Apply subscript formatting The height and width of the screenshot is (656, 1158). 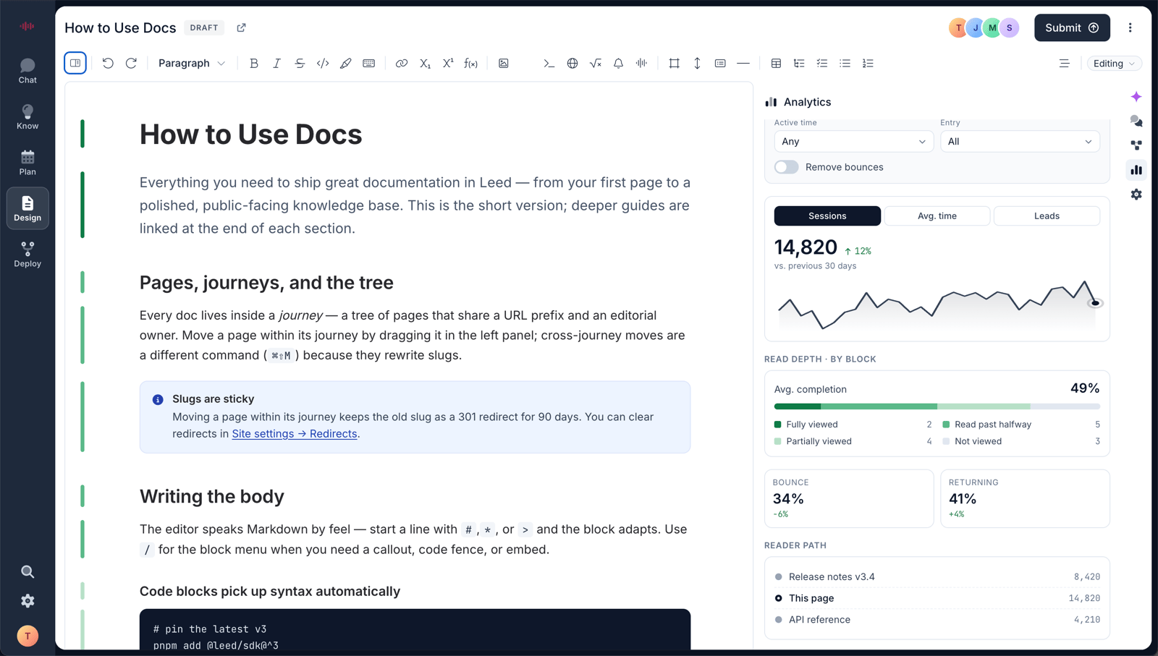click(425, 63)
